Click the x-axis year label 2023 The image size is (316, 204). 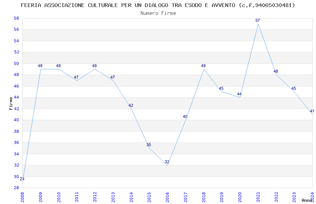294,197
